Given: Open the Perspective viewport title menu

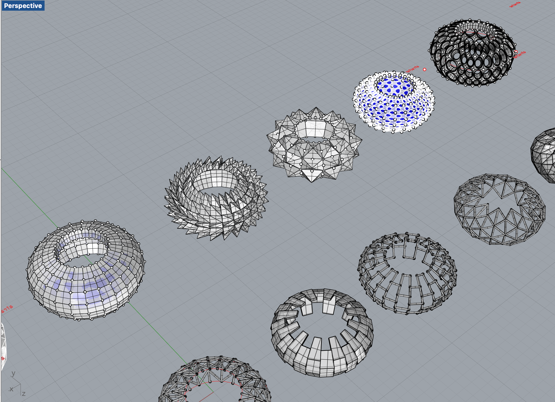Looking at the screenshot, I should tap(23, 6).
